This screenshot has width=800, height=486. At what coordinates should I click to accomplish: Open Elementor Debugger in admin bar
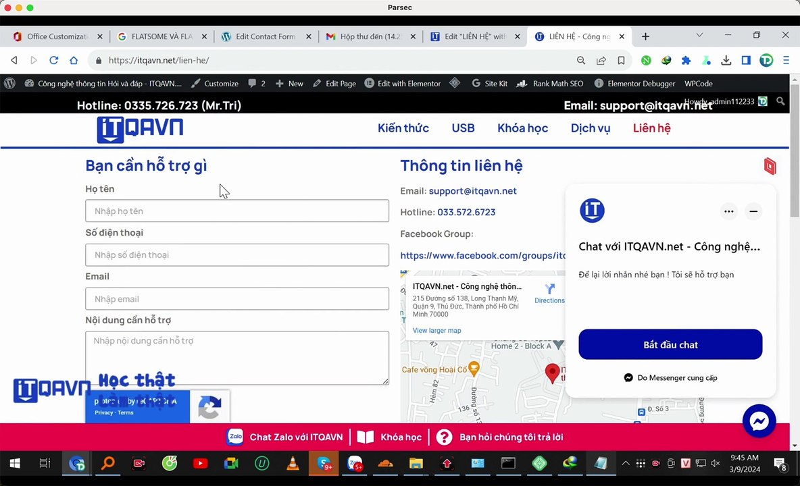coord(634,84)
